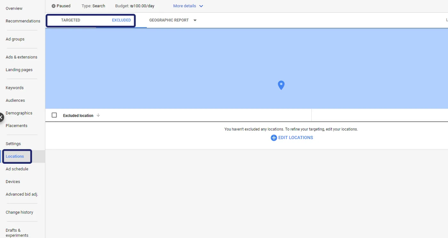Viewport: 448px width, 238px height.
Task: Open Ads & extensions page
Action: point(21,57)
